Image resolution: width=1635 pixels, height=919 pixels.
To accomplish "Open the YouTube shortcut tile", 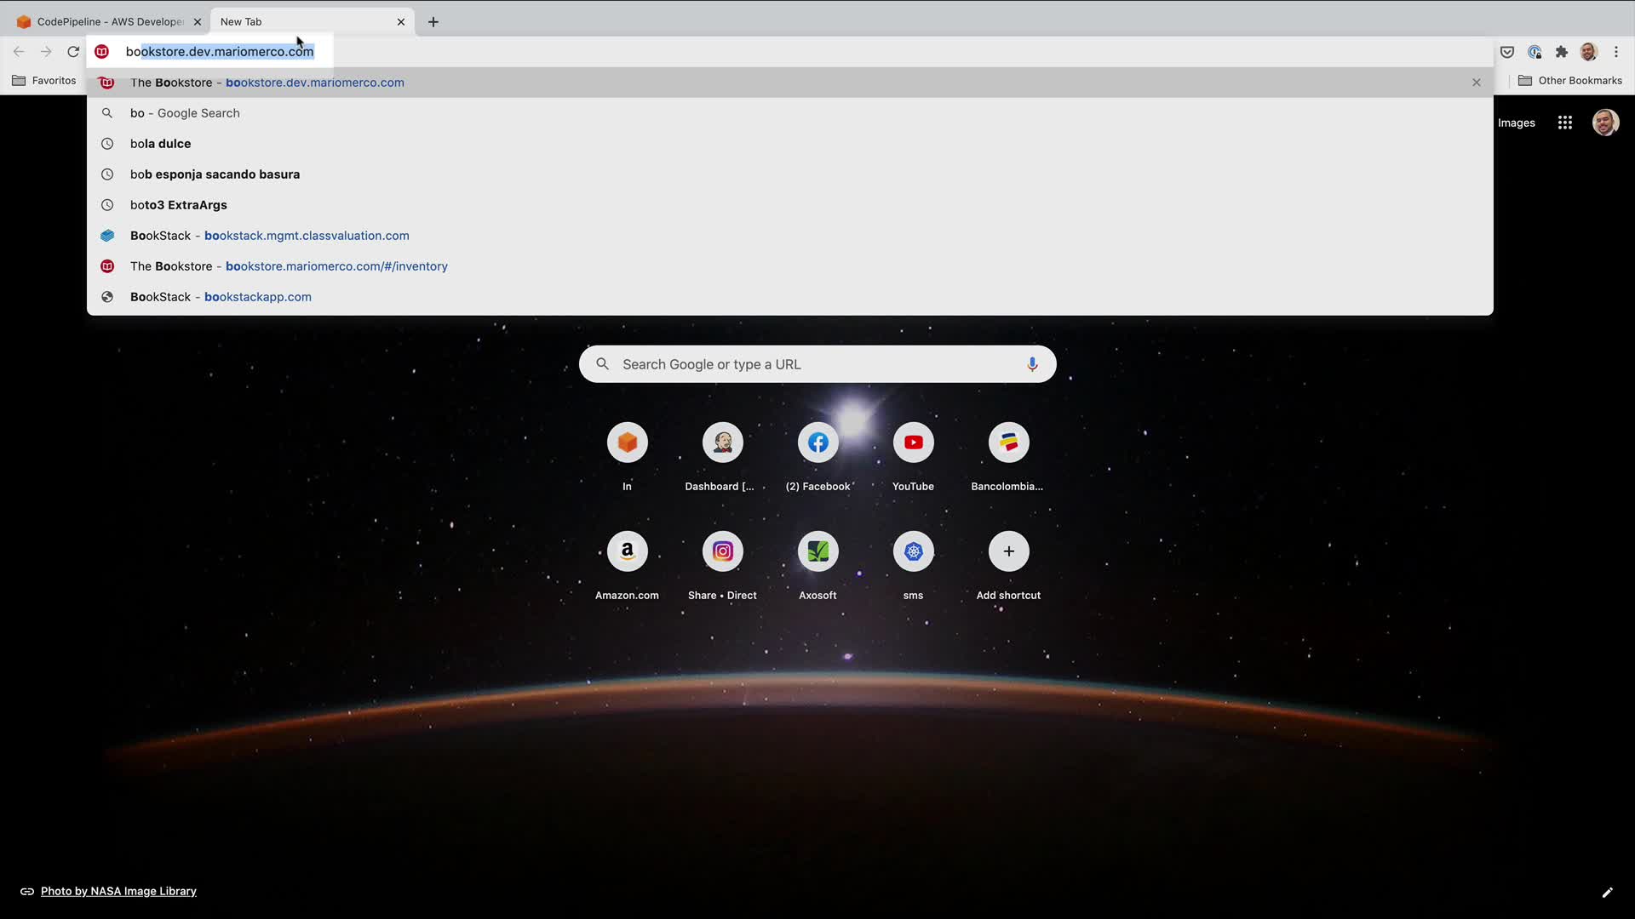I will [913, 442].
